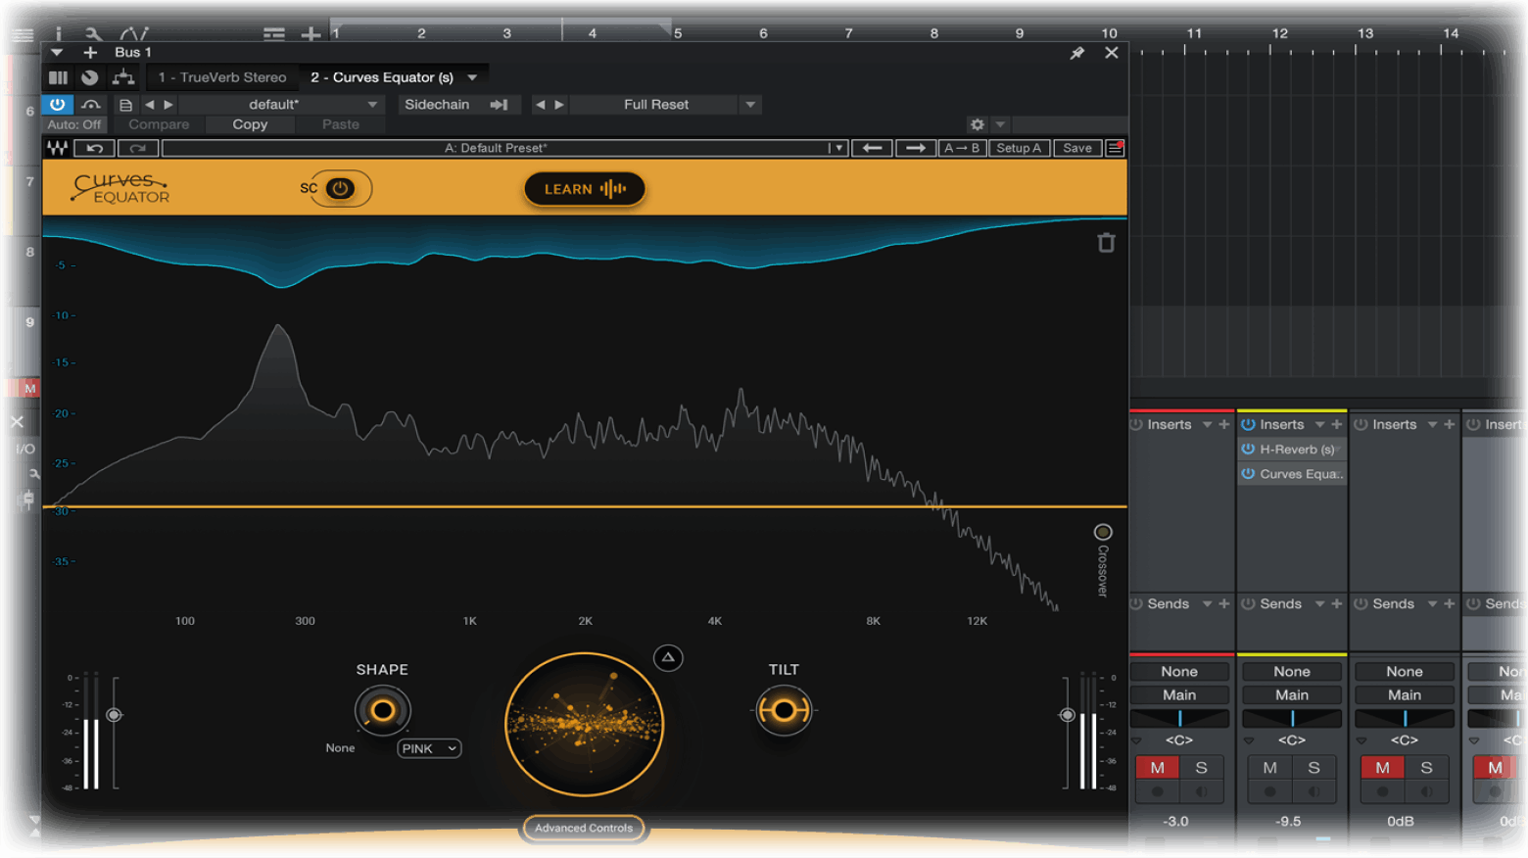
Task: Open Advanced Controls
Action: coord(584,828)
